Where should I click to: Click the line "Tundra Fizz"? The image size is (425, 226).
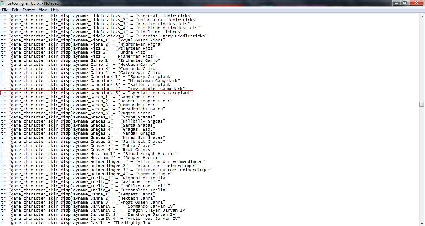(x=74, y=52)
